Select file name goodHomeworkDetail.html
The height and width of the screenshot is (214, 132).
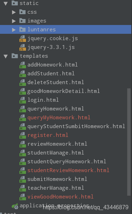point(64,91)
